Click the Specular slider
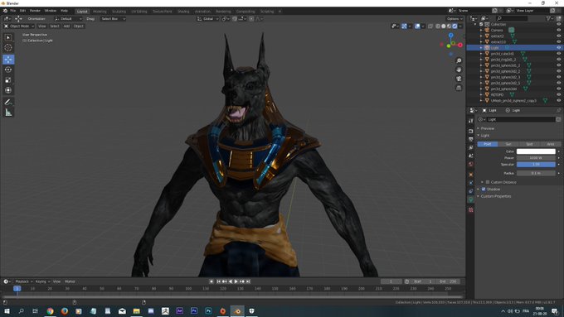The width and height of the screenshot is (564, 317). click(x=536, y=165)
